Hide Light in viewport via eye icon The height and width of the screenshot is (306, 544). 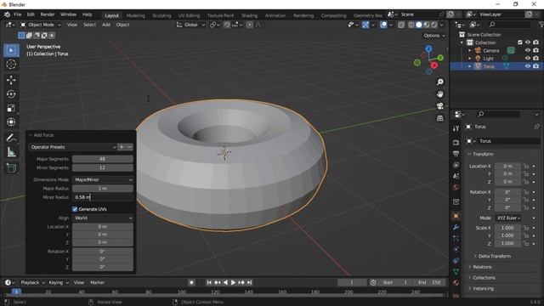(527, 59)
